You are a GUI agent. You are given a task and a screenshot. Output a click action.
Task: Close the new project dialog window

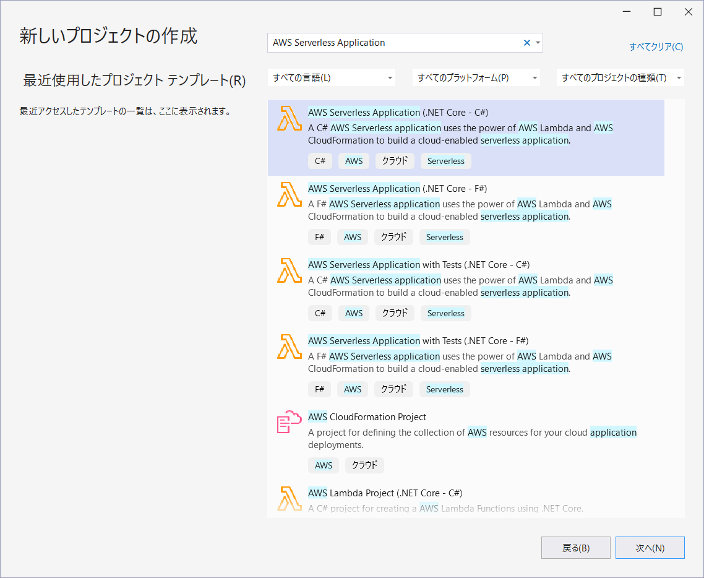tap(689, 12)
